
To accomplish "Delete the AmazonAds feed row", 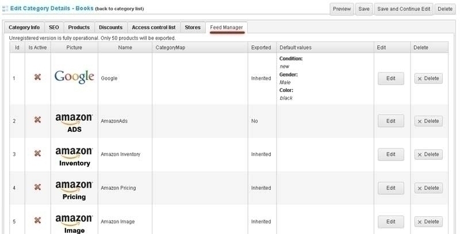I will 428,121.
